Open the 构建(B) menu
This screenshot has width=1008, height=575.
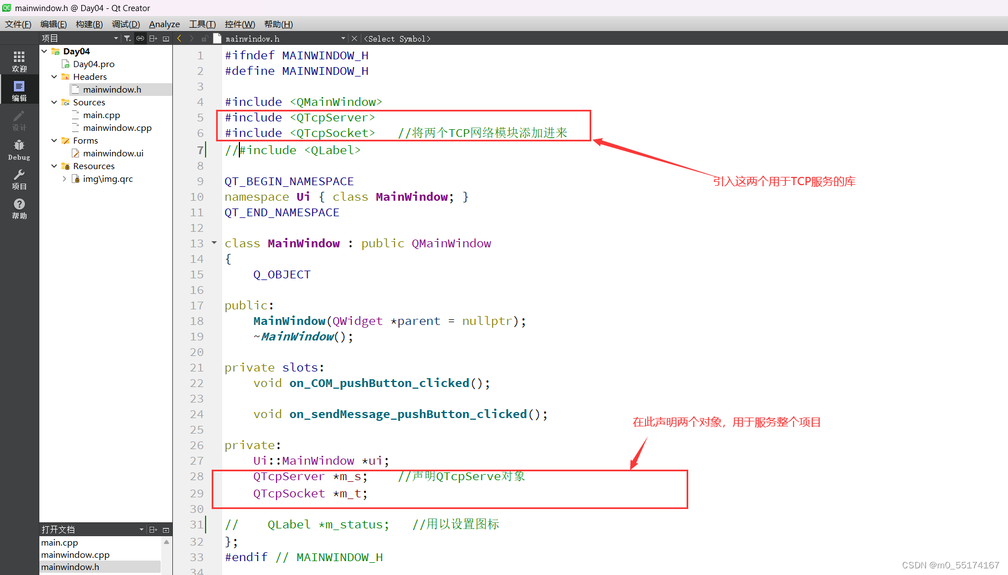coord(89,24)
